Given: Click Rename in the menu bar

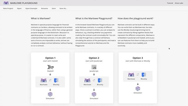Looking at the screenshot, I should 44,9.
